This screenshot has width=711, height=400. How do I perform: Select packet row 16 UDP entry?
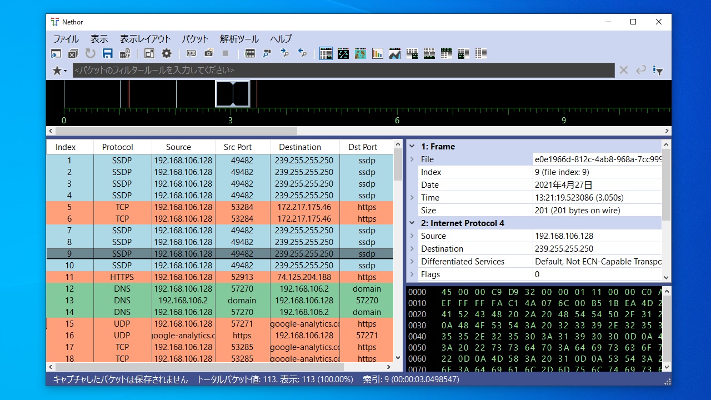click(x=220, y=336)
